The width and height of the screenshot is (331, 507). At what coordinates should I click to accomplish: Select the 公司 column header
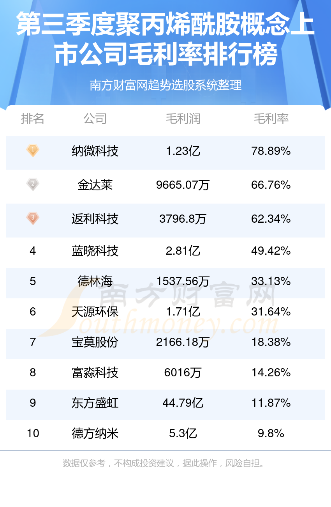tap(95, 119)
